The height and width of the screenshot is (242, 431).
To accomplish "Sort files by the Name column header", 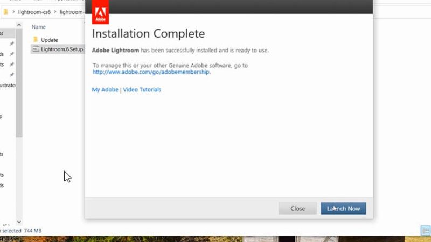I will (x=39, y=27).
